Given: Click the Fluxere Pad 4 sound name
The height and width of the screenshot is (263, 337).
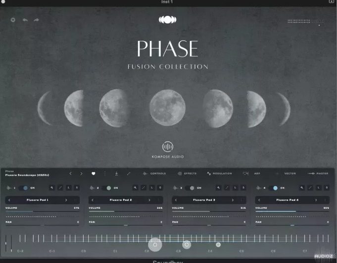Looking at the screenshot, I should pyautogui.click(x=288, y=200).
